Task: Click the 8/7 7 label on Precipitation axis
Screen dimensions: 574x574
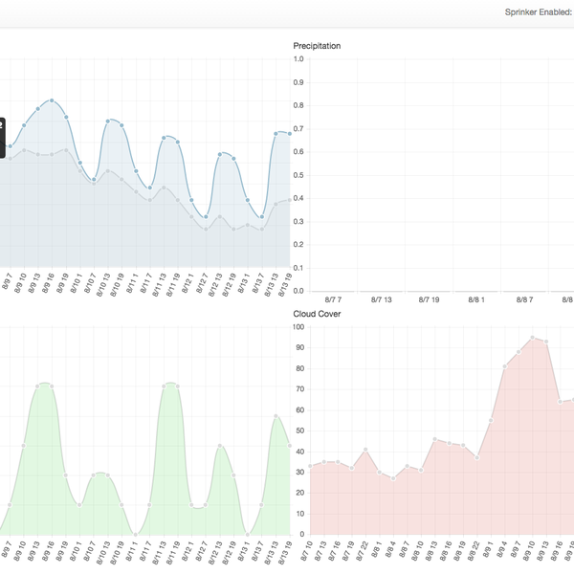Action: click(333, 299)
